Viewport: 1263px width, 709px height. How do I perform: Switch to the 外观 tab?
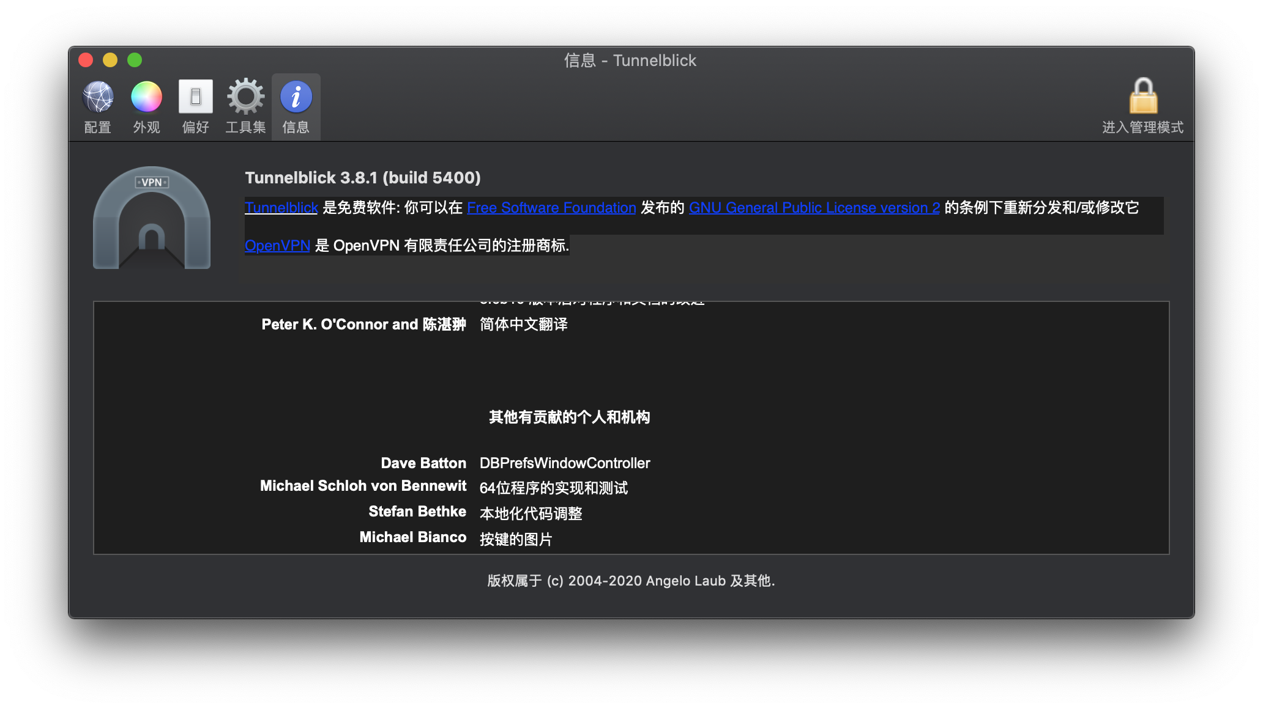pyautogui.click(x=146, y=107)
